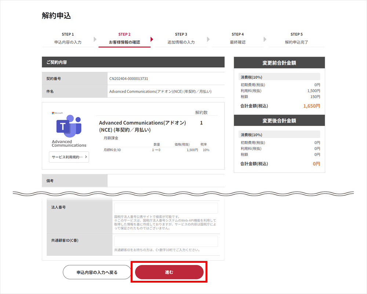The height and width of the screenshot is (294, 367).
Task: Click the 法人番号 field label
Action: 58,207
